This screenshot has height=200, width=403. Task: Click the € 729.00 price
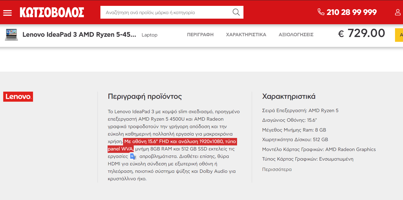pyautogui.click(x=361, y=34)
